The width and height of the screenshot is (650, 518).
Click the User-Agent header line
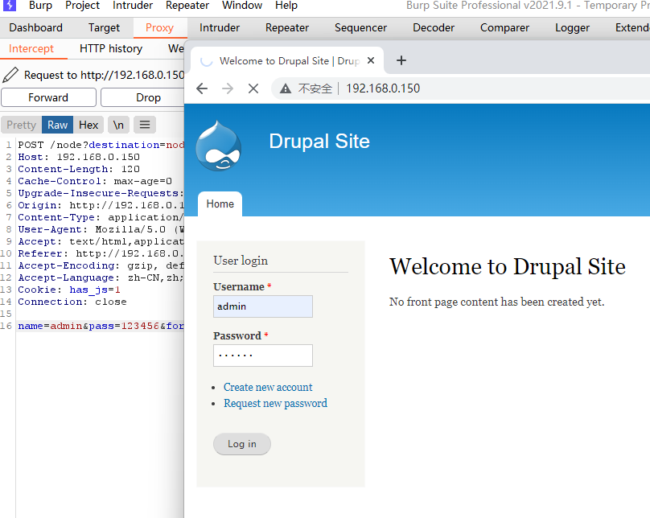tap(101, 229)
